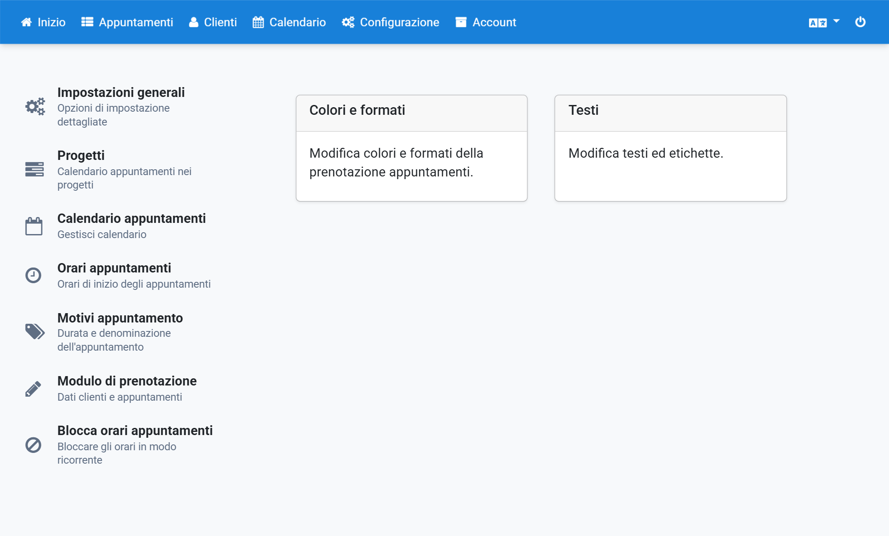This screenshot has height=536, width=889.
Task: Select the Orari appuntamenti heading link
Action: [114, 268]
